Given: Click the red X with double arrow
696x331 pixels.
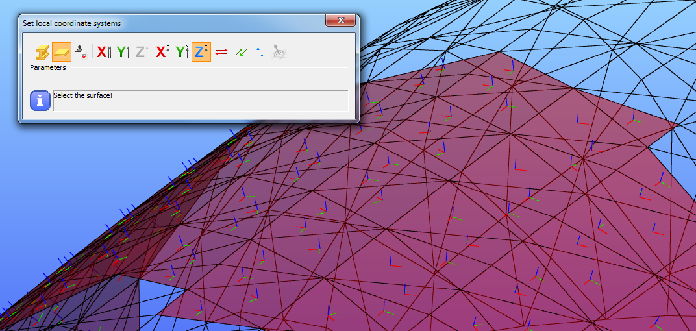Looking at the screenshot, I should (105, 52).
